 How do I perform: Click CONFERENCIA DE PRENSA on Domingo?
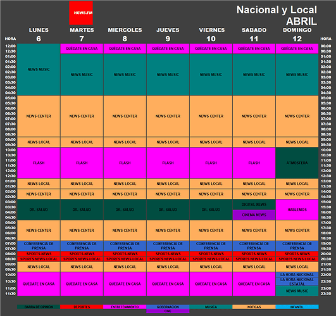pyautogui.click(x=297, y=246)
